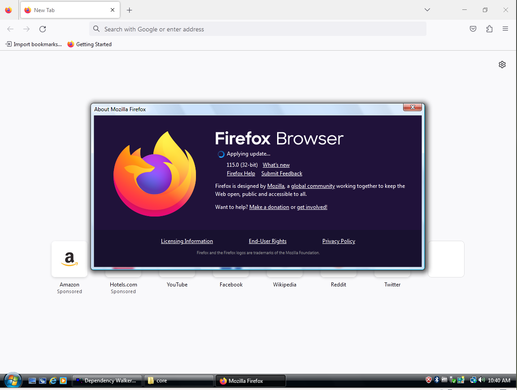Image resolution: width=517 pixels, height=390 pixels.
Task: Focus the Search with Google address bar
Action: pos(257,29)
